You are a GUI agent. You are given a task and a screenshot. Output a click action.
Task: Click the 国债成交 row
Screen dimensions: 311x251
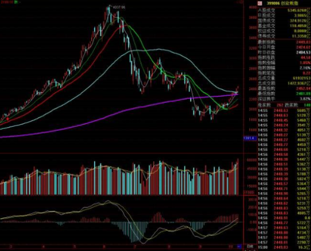[x=284, y=21]
